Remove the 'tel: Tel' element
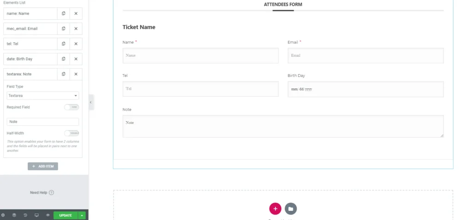 [x=76, y=44]
